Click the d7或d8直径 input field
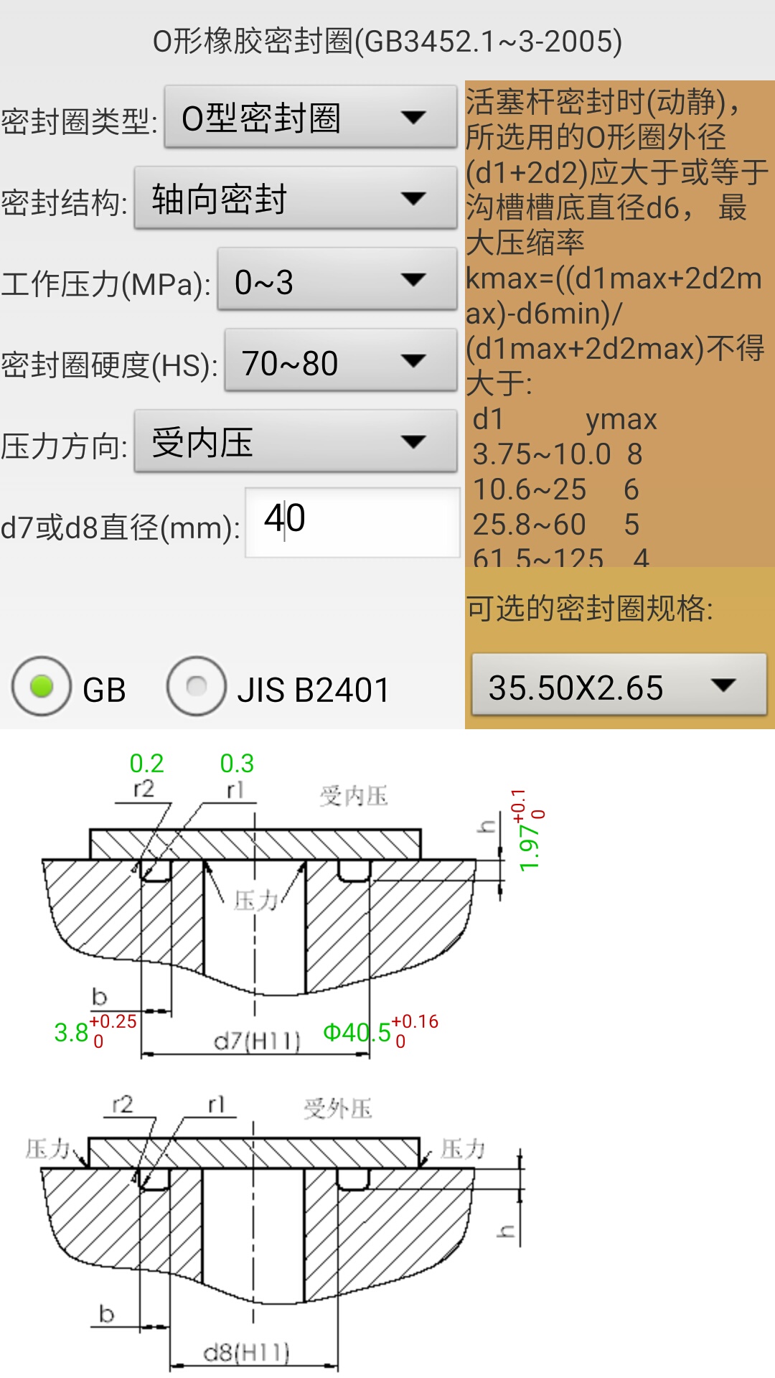Screen dimensions: 775x1378 [x=352, y=522]
